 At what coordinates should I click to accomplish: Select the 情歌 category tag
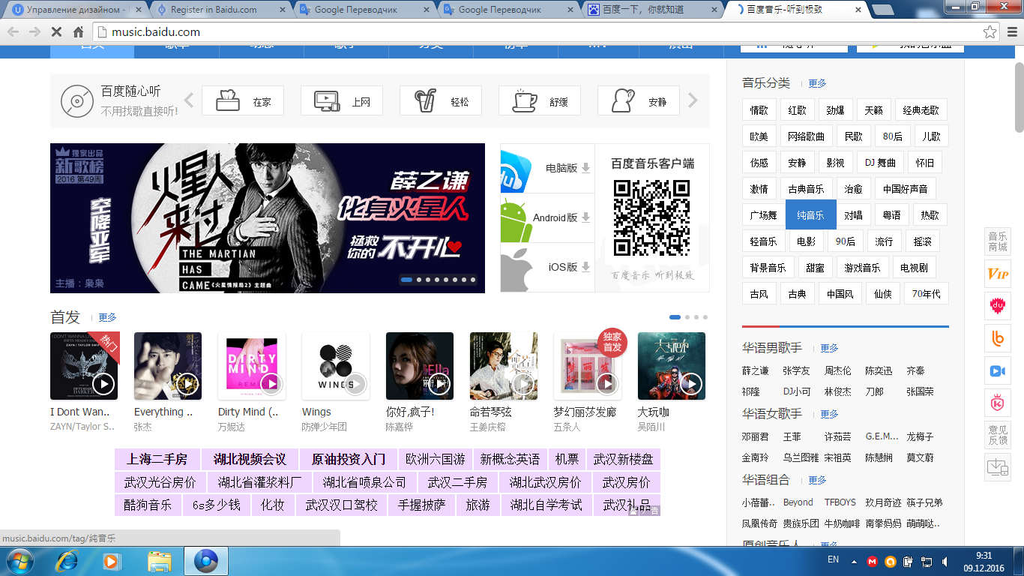coord(759,110)
